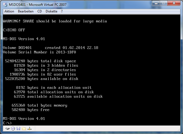This screenshot has height=134, width=183.
Task: Click 'Volume Serial Number is 2013-1DF0' text
Action: pyautogui.click(x=39, y=52)
